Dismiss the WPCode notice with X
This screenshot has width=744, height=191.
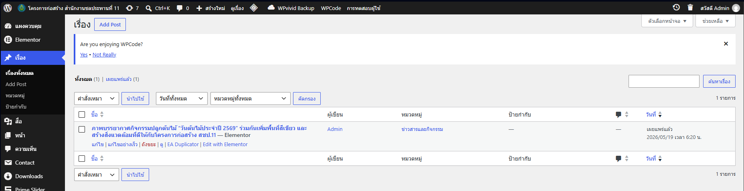pyautogui.click(x=726, y=44)
